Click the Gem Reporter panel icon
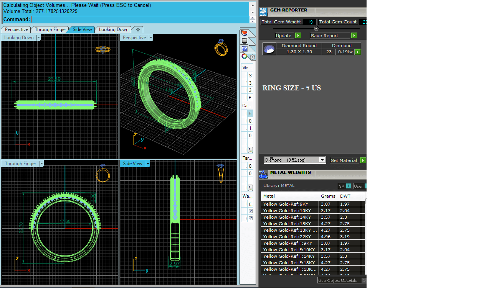This screenshot has height=288, width=489. pyautogui.click(x=263, y=12)
